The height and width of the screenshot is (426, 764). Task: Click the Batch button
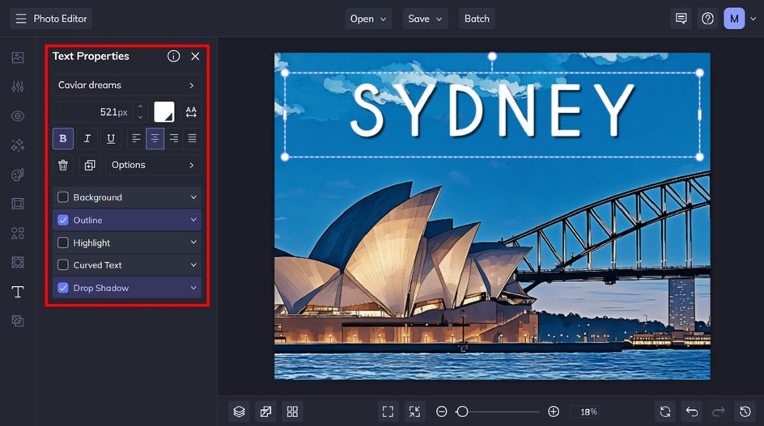click(477, 19)
